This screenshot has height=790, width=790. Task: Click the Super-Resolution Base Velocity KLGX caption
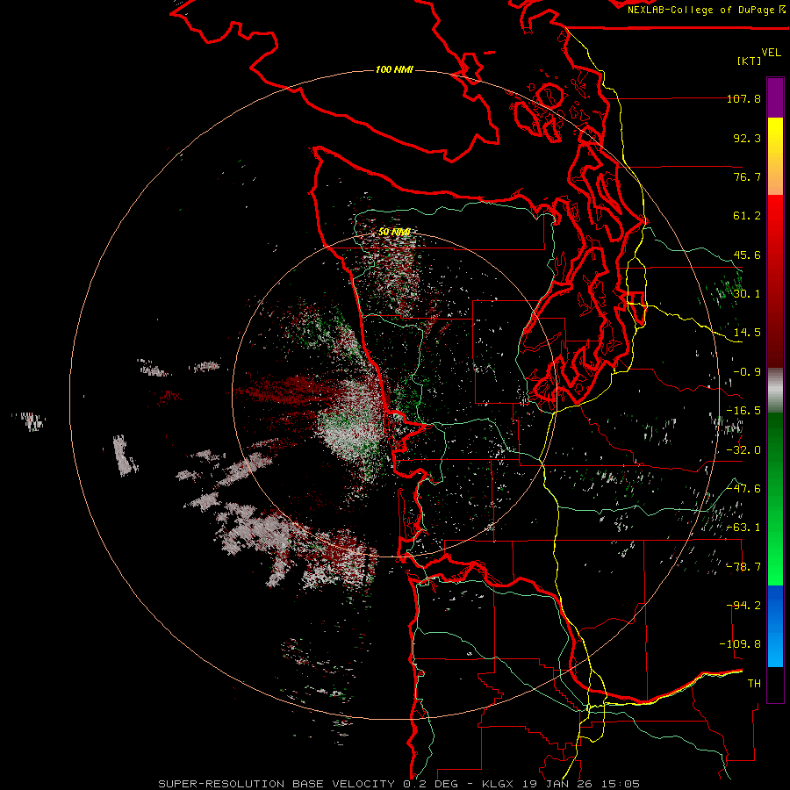point(399,784)
